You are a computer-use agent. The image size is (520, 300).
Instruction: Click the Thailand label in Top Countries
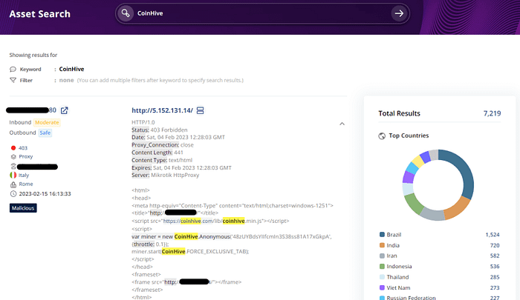(x=397, y=277)
